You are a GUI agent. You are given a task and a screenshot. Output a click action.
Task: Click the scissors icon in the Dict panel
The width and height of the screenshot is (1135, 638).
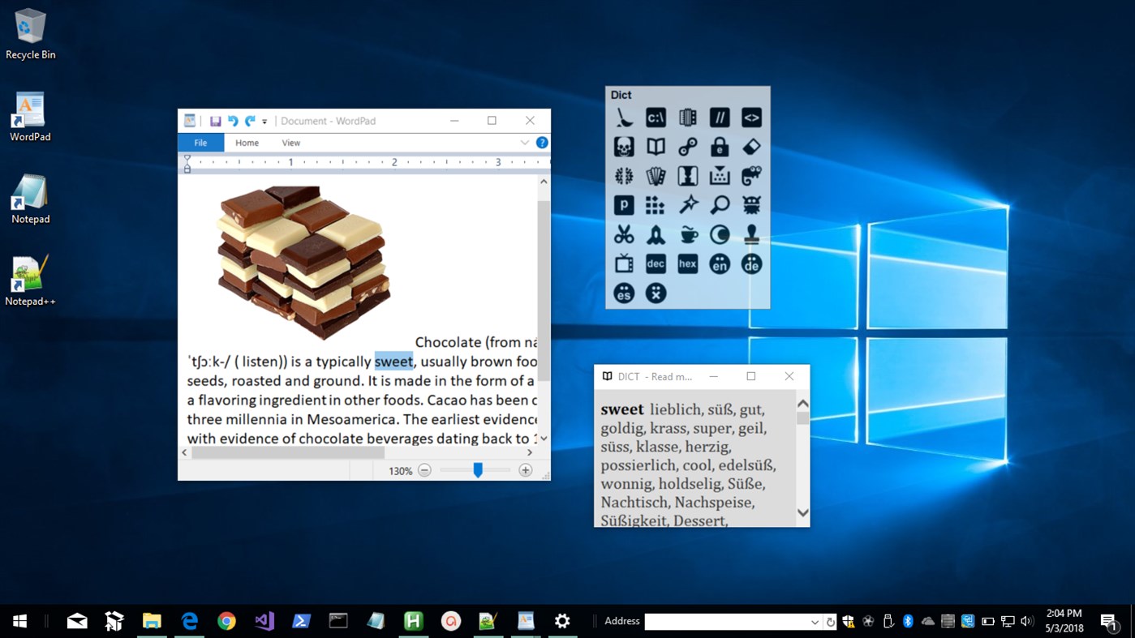624,234
